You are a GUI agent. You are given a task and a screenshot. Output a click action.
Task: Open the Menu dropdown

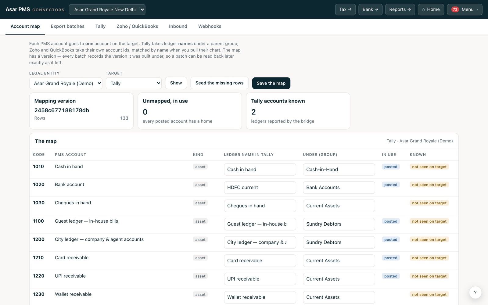(x=465, y=9)
